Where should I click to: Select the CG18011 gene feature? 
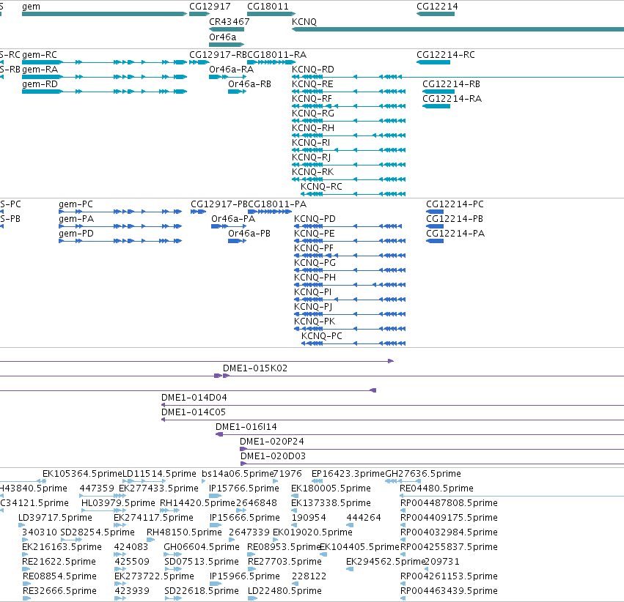[x=271, y=14]
